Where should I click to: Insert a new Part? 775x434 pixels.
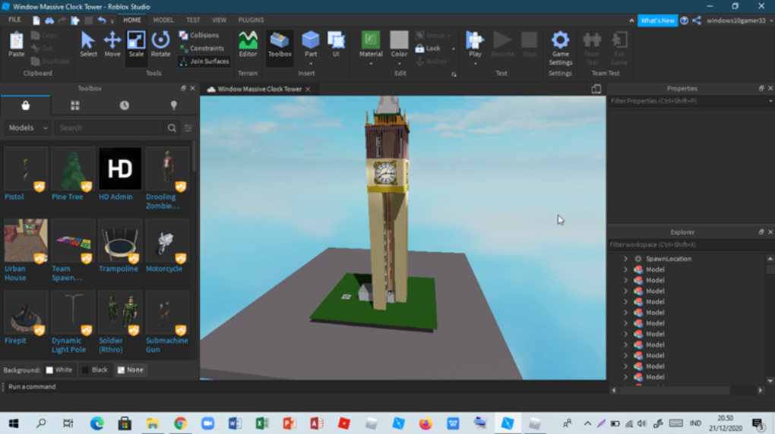tap(311, 43)
